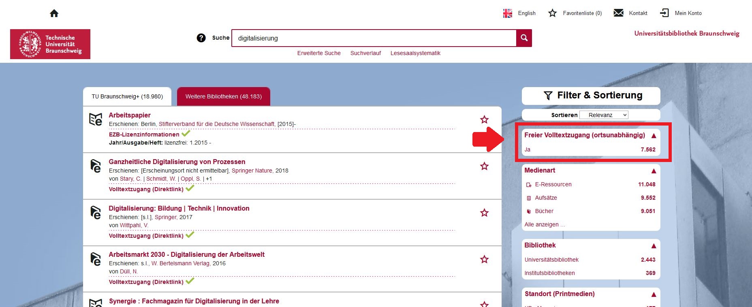Click EZB-Lizenzinformationen link
This screenshot has height=307, width=752.
click(144, 134)
